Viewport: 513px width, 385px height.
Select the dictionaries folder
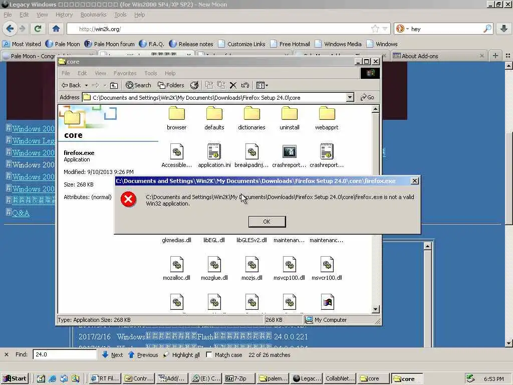(251, 118)
